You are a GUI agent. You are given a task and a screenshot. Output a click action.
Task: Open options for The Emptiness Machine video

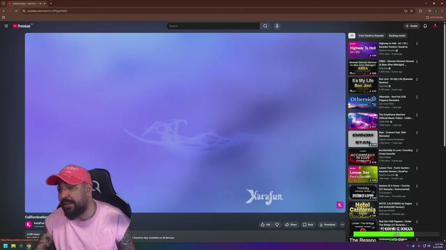(417, 115)
